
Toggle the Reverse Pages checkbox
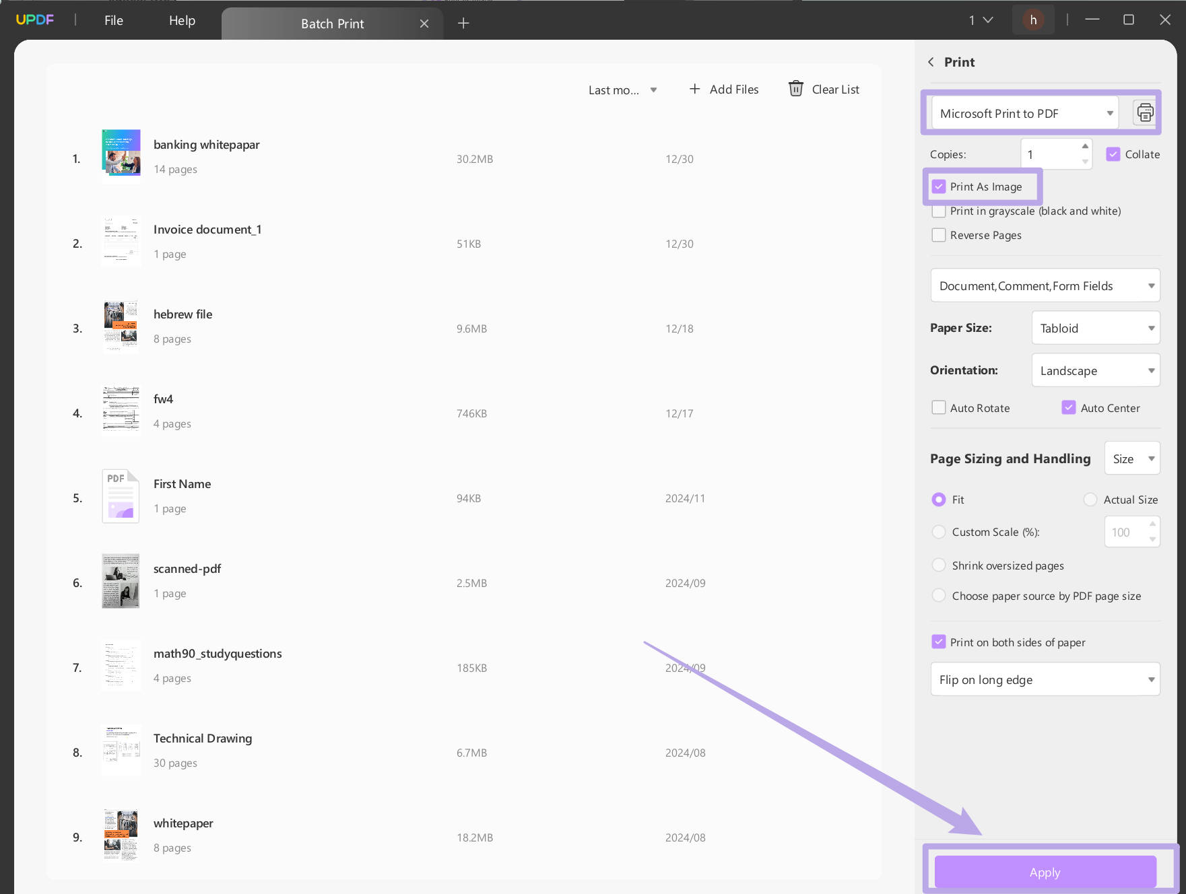tap(939, 235)
